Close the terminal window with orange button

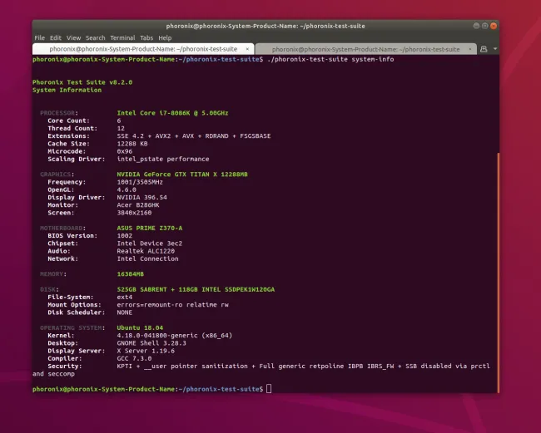494,26
